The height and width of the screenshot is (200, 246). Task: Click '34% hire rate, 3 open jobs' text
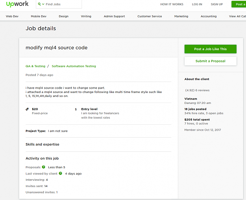(x=204, y=113)
